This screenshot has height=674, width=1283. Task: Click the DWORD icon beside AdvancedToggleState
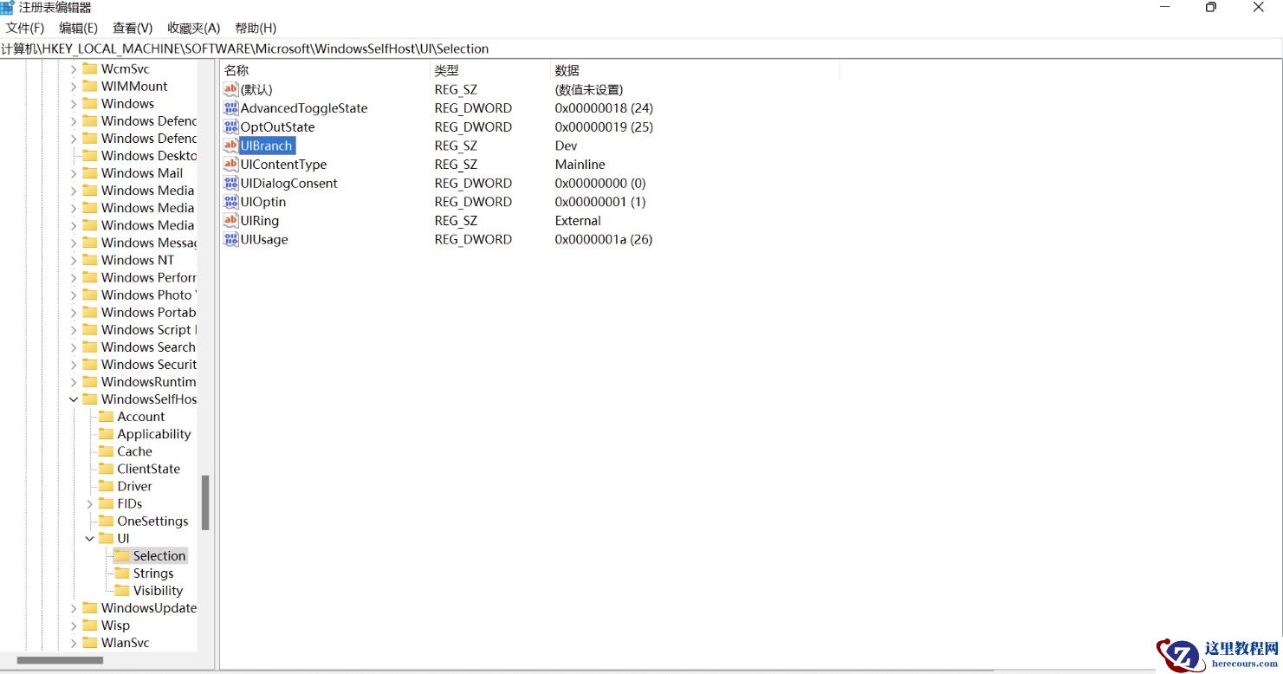tap(230, 108)
